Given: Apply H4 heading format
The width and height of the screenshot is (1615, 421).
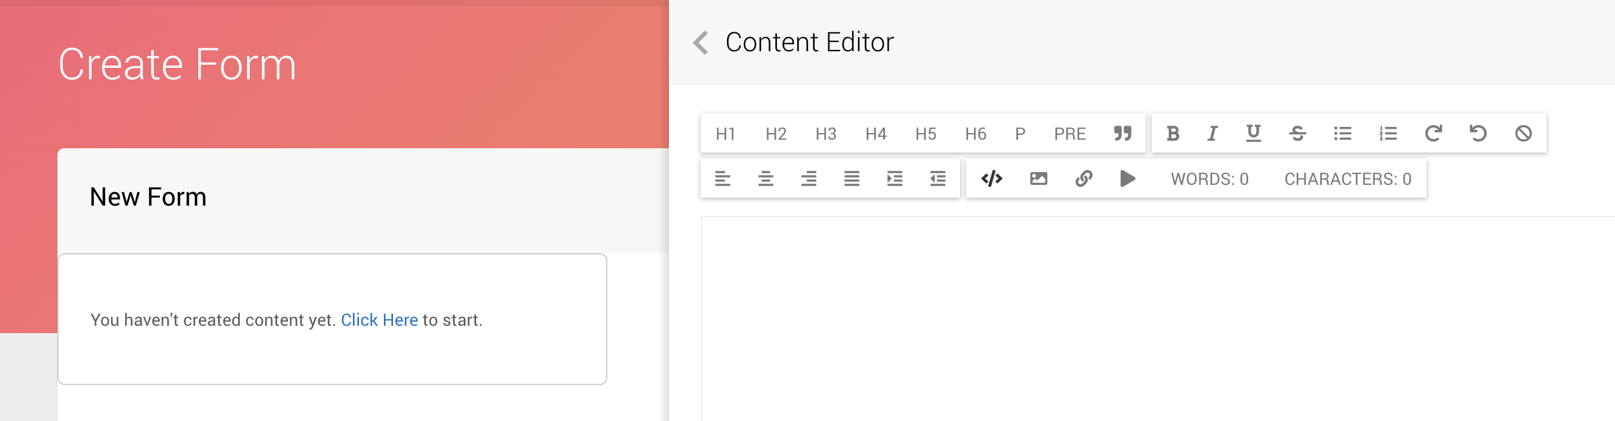Looking at the screenshot, I should click(x=876, y=134).
